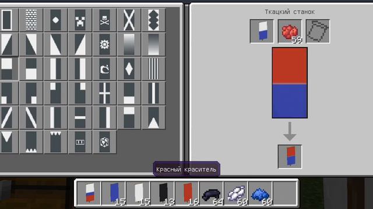Pick the white dye stack in hotbar
The image size is (373, 209).
(x=236, y=193)
